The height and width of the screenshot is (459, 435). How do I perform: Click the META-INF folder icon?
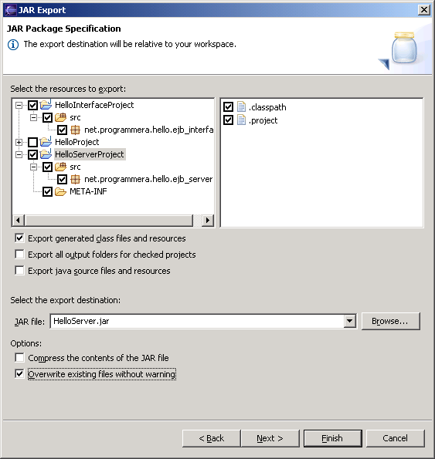pos(61,192)
